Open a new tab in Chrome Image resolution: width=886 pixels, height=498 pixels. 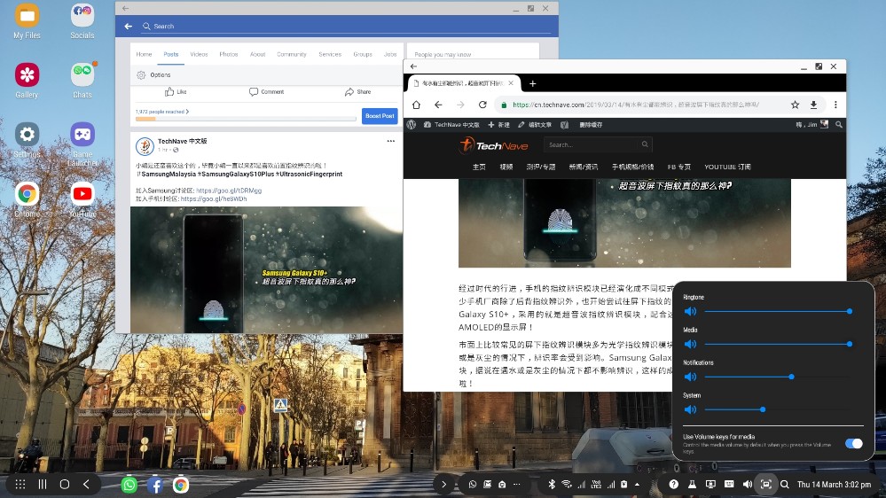point(532,83)
